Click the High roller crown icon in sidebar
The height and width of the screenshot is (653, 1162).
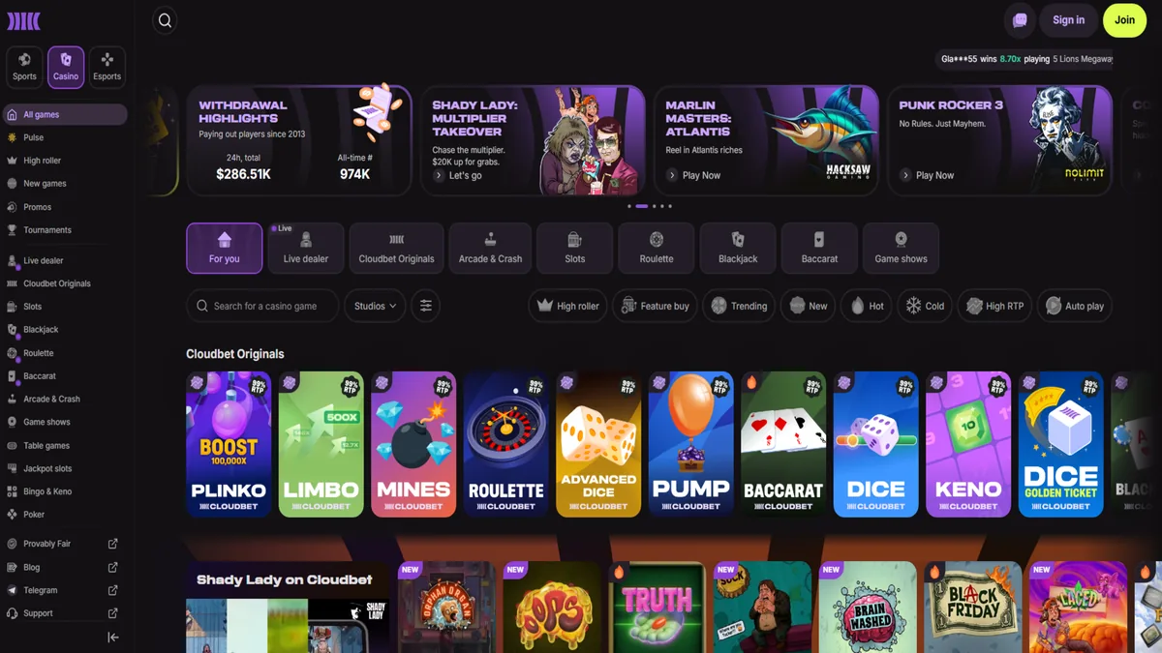[x=12, y=161]
